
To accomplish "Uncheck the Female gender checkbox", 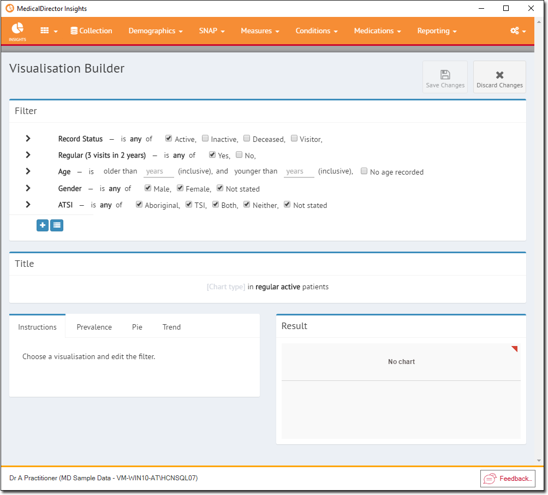I will [181, 188].
